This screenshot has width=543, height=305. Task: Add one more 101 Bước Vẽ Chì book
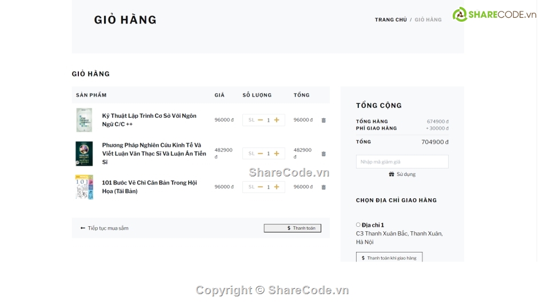(277, 187)
